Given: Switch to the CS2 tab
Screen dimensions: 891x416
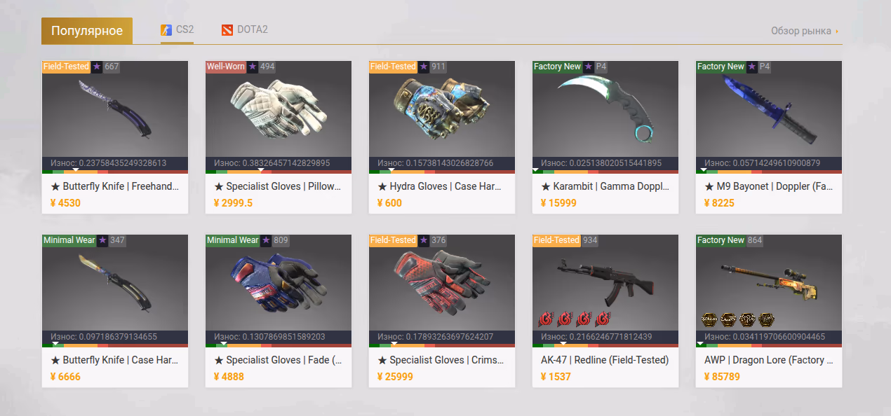Looking at the screenshot, I should coord(177,30).
